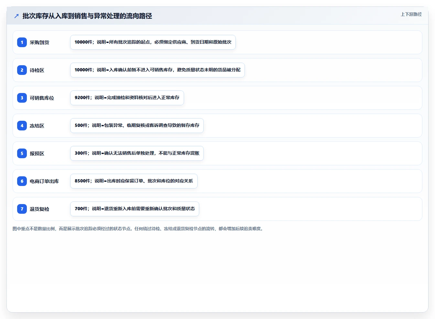435x319 pixels.
Task: Open the 700件 退货重新入库 description box
Action: pyautogui.click(x=135, y=209)
